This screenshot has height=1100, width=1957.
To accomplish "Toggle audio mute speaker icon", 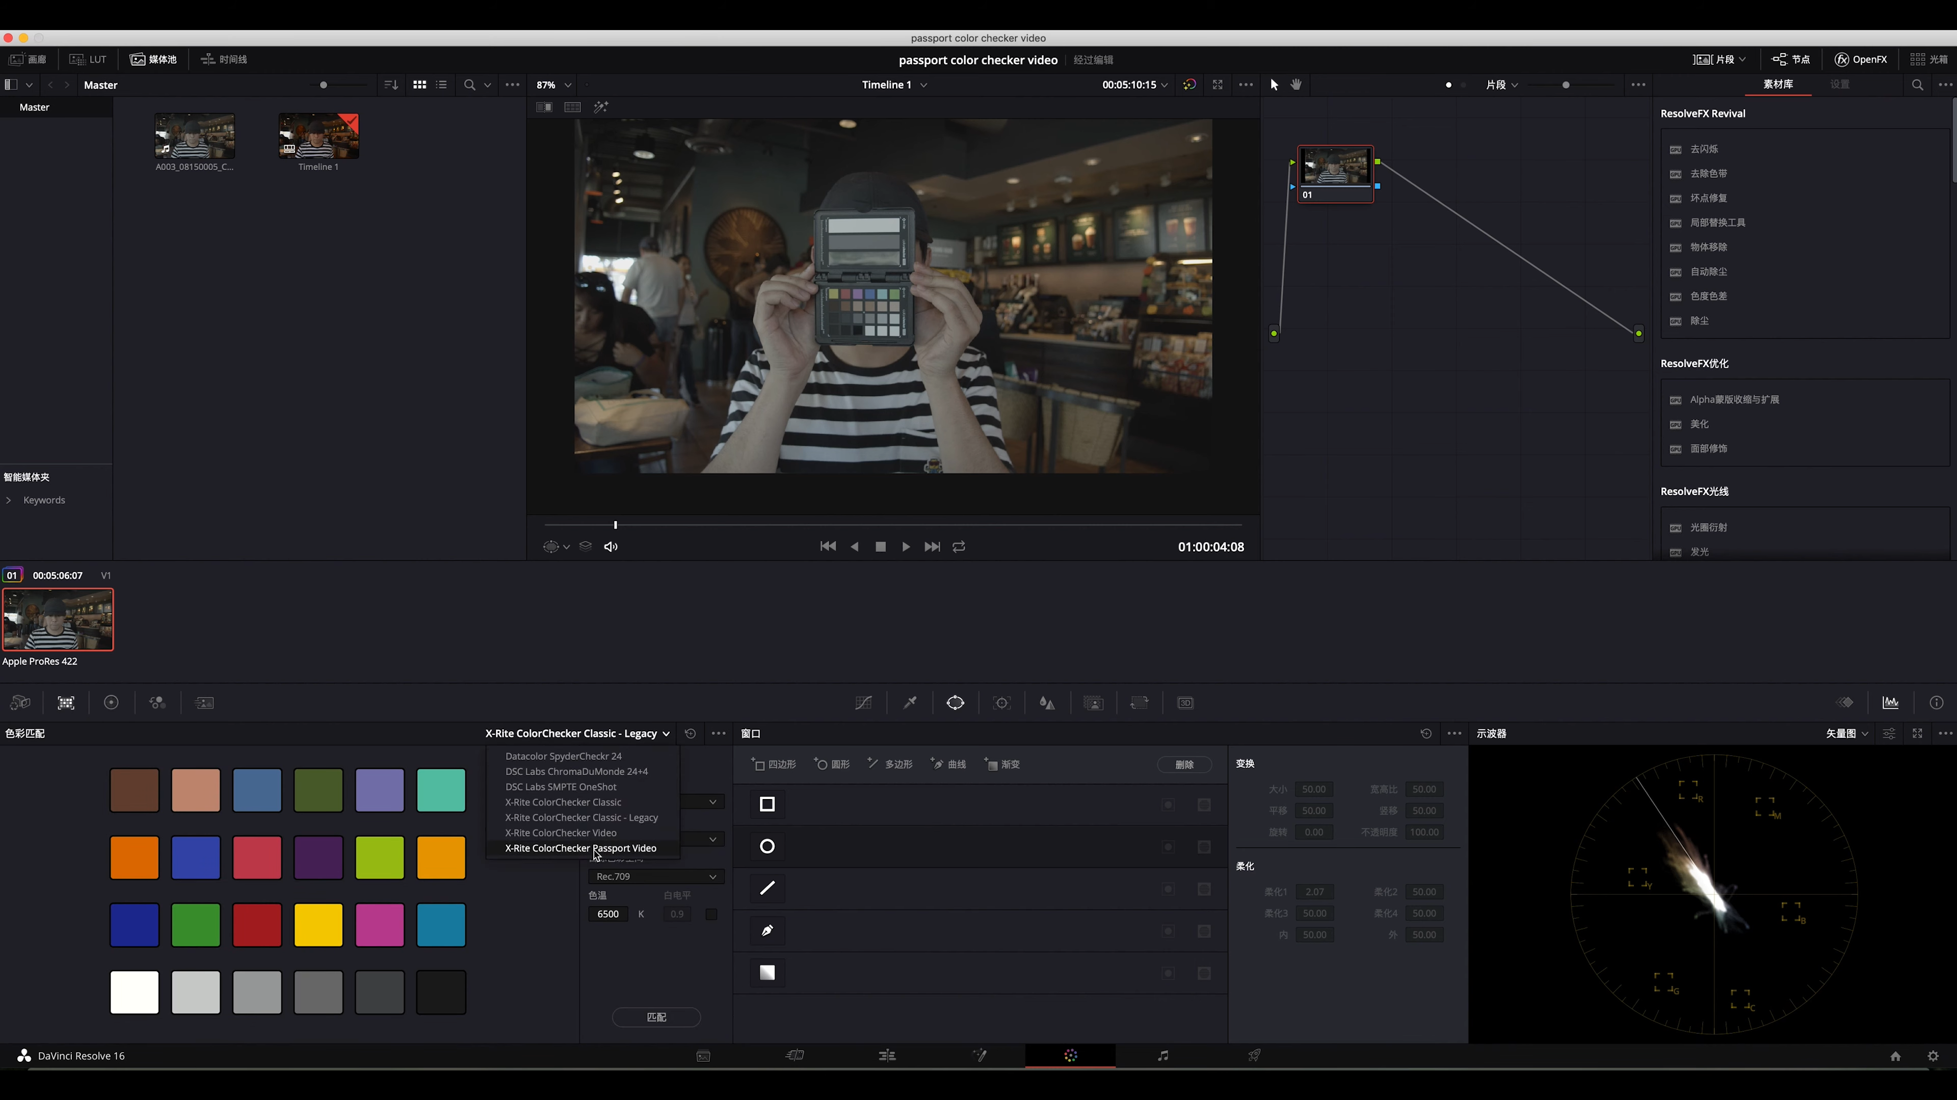I will tap(611, 546).
